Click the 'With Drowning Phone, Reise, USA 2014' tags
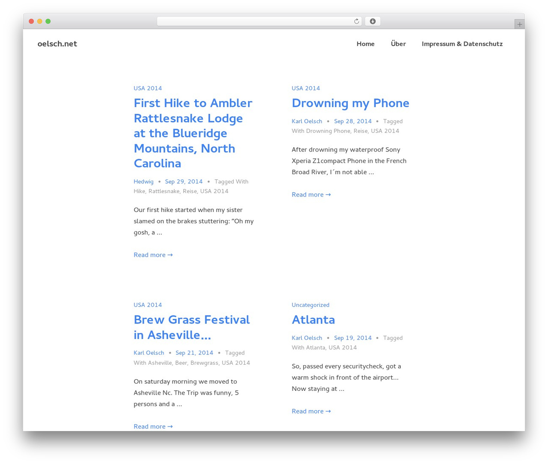Viewport: 548px width, 464px height. tap(345, 131)
